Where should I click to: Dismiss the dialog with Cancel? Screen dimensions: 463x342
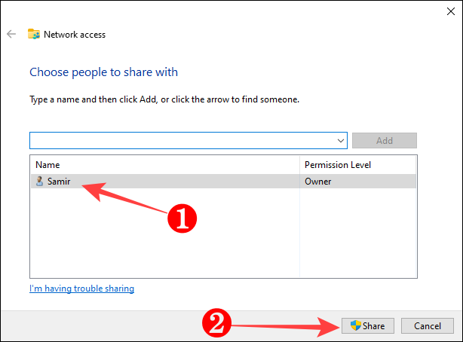427,325
